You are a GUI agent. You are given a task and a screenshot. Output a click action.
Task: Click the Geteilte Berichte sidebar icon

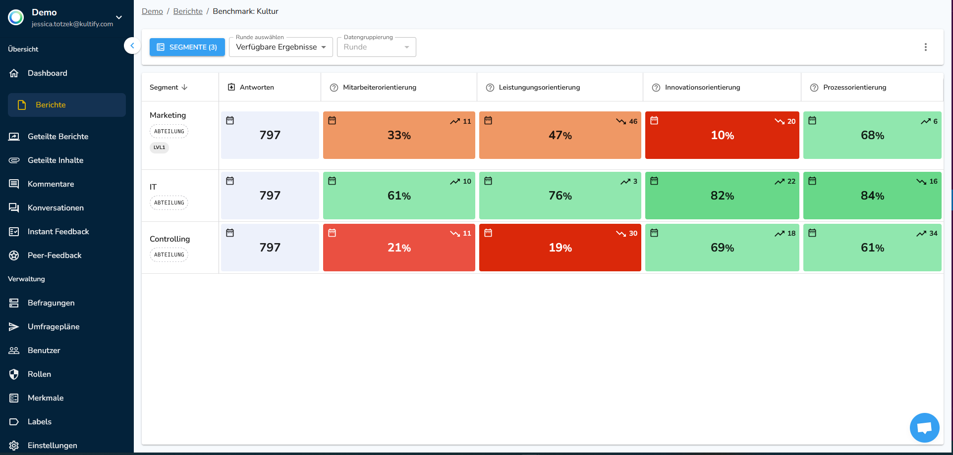tap(14, 137)
